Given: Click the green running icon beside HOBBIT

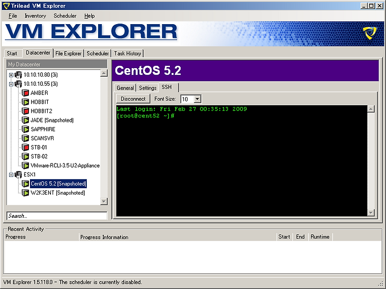Looking at the screenshot, I should point(25,102).
